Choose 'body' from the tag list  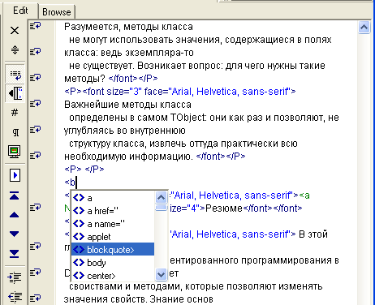click(x=113, y=263)
